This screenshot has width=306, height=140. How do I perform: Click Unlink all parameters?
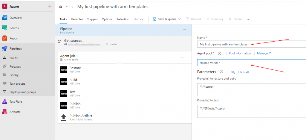coord(240,72)
